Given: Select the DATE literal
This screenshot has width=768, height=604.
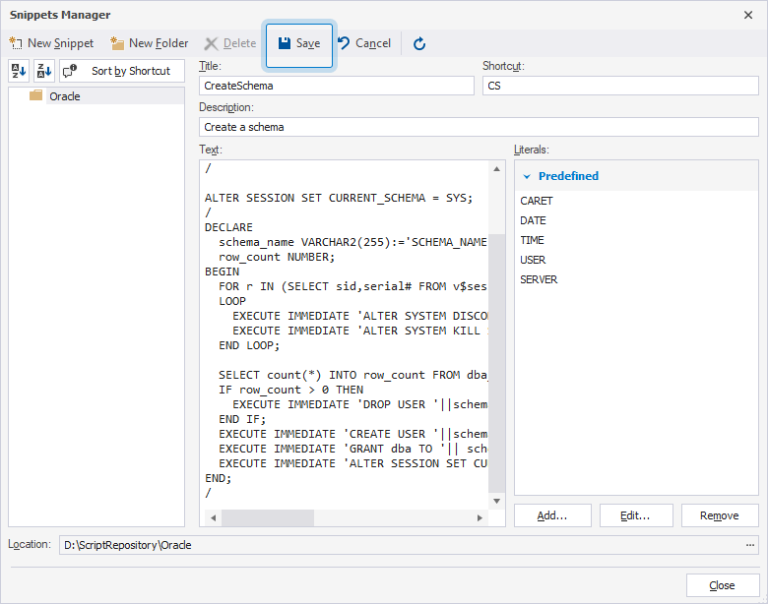Looking at the screenshot, I should [533, 220].
